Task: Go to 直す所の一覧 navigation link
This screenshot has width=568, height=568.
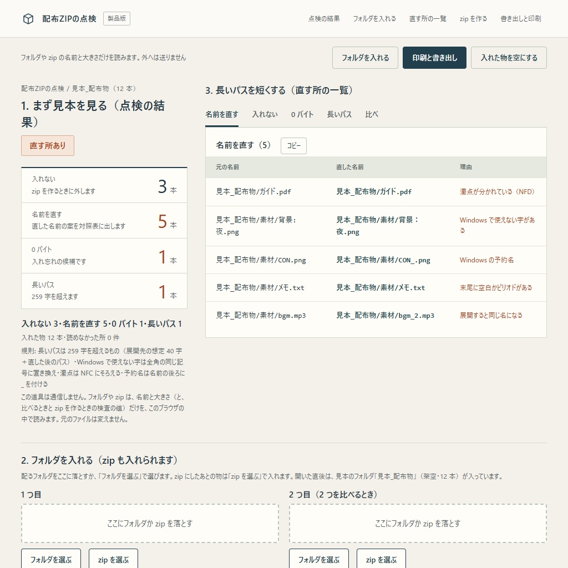Action: [428, 18]
